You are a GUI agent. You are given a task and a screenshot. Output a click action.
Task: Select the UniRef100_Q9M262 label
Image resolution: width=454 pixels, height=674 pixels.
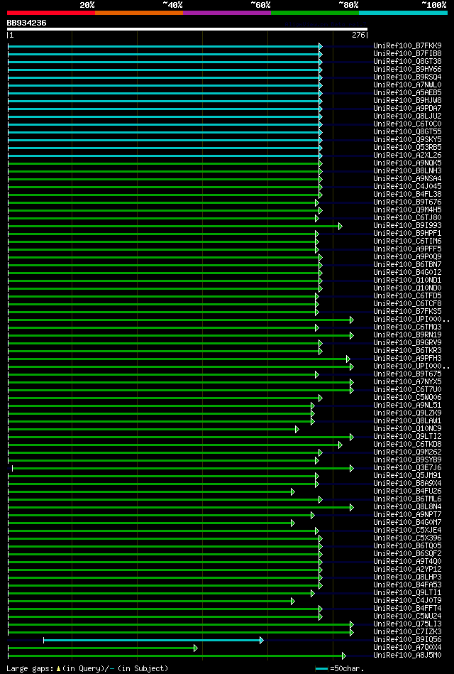click(407, 452)
